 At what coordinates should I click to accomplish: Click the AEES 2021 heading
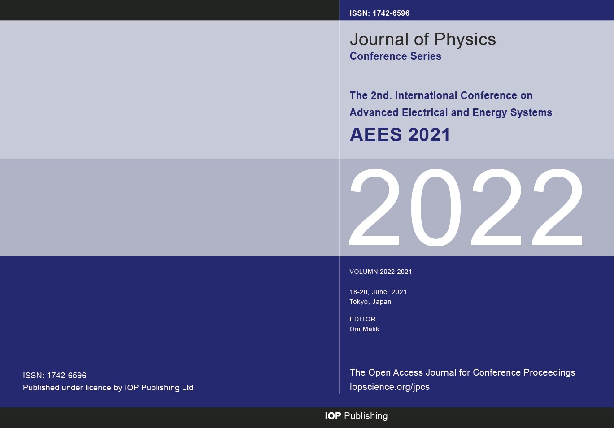pos(400,135)
